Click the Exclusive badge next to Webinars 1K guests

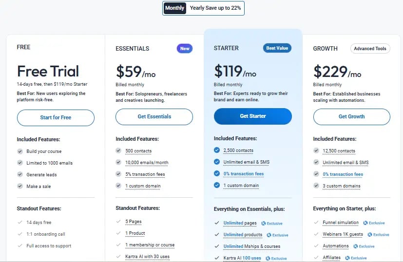(x=378, y=235)
